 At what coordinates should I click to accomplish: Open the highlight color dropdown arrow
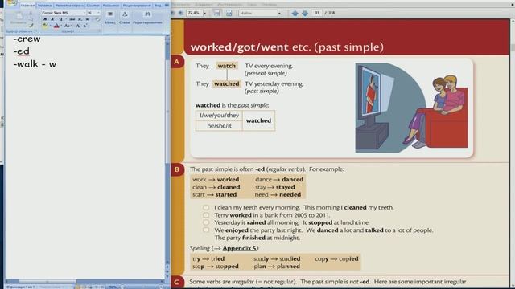coord(50,26)
